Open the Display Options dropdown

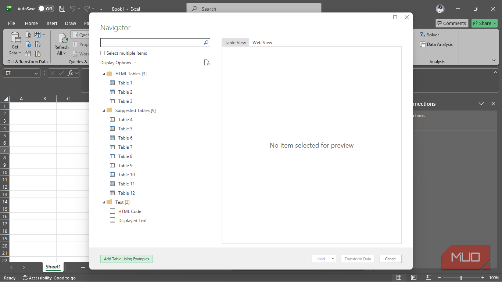point(118,63)
